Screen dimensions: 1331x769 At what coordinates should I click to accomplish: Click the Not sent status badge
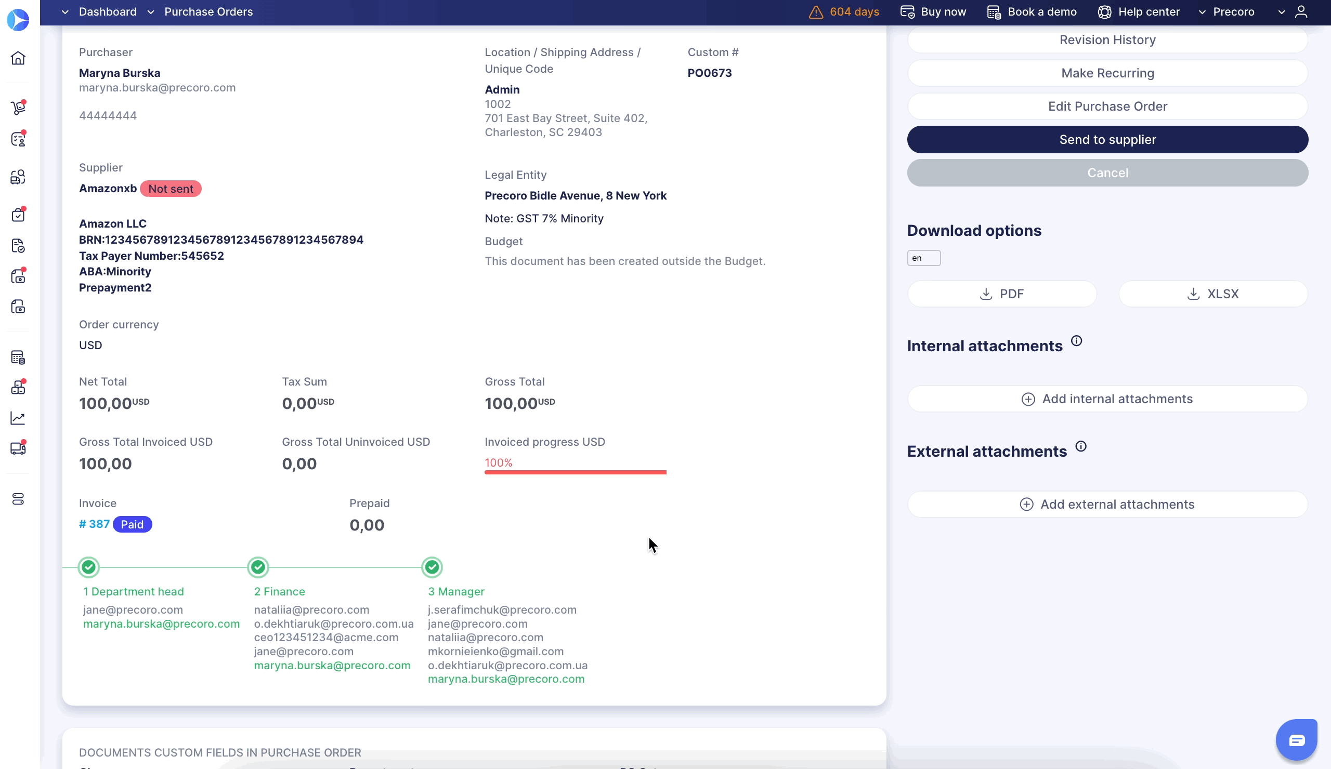coord(171,189)
